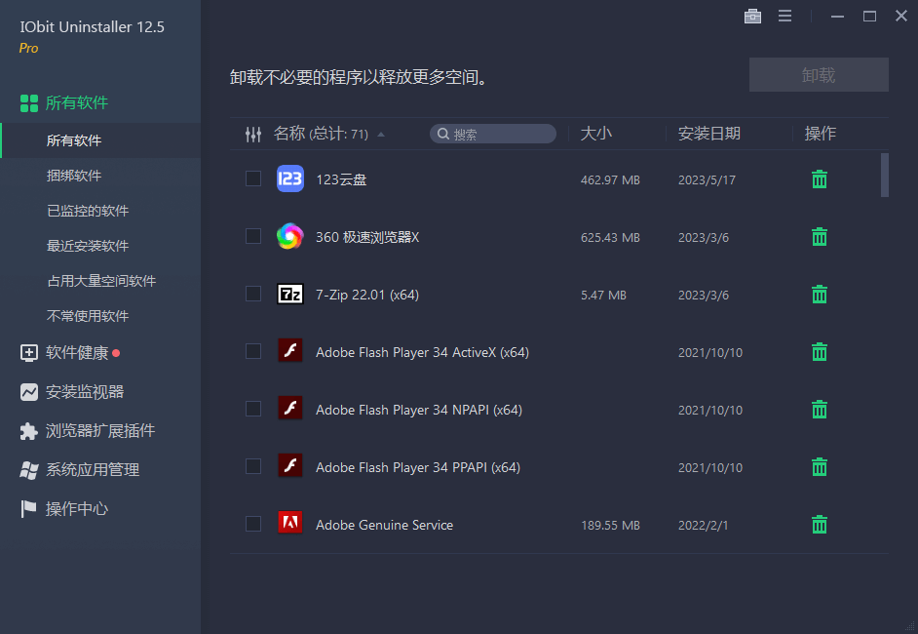
Task: Click the flag icon for 操作中心
Action: [x=28, y=508]
